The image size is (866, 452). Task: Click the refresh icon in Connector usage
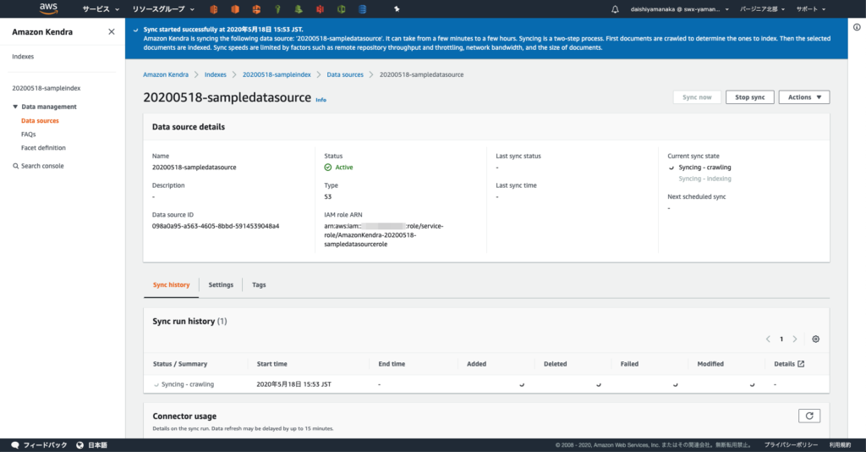coord(809,416)
